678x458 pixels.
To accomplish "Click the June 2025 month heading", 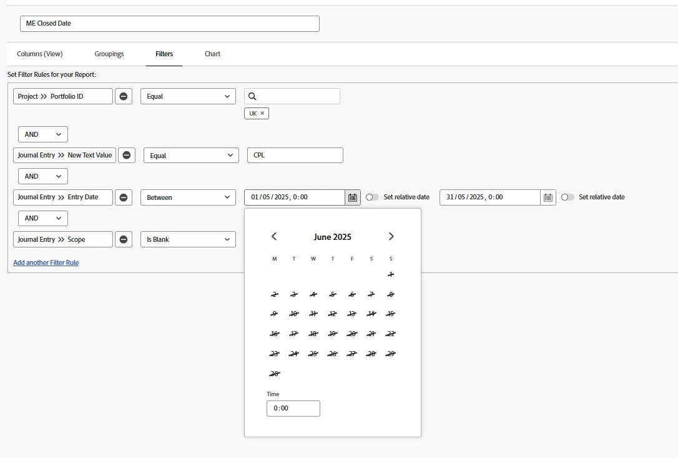I will [333, 237].
